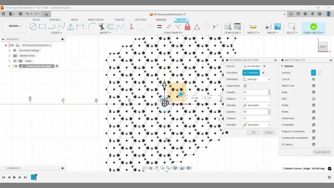Select the 2-Point Rectangle tool
This screenshot has width=334, height=188.
pos(42,26)
